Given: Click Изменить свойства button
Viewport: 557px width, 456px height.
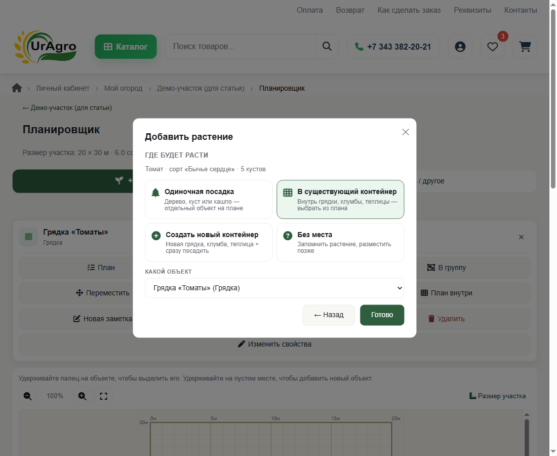Looking at the screenshot, I should tap(274, 344).
